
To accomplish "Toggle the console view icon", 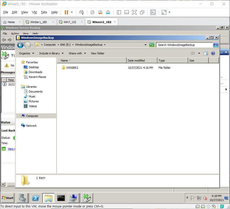I will click(x=153, y=12).
